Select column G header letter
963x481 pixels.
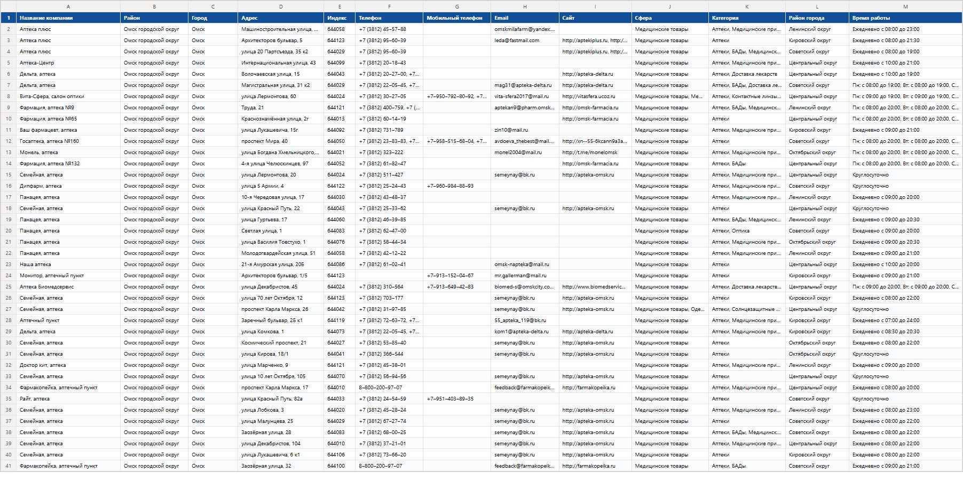click(x=457, y=6)
